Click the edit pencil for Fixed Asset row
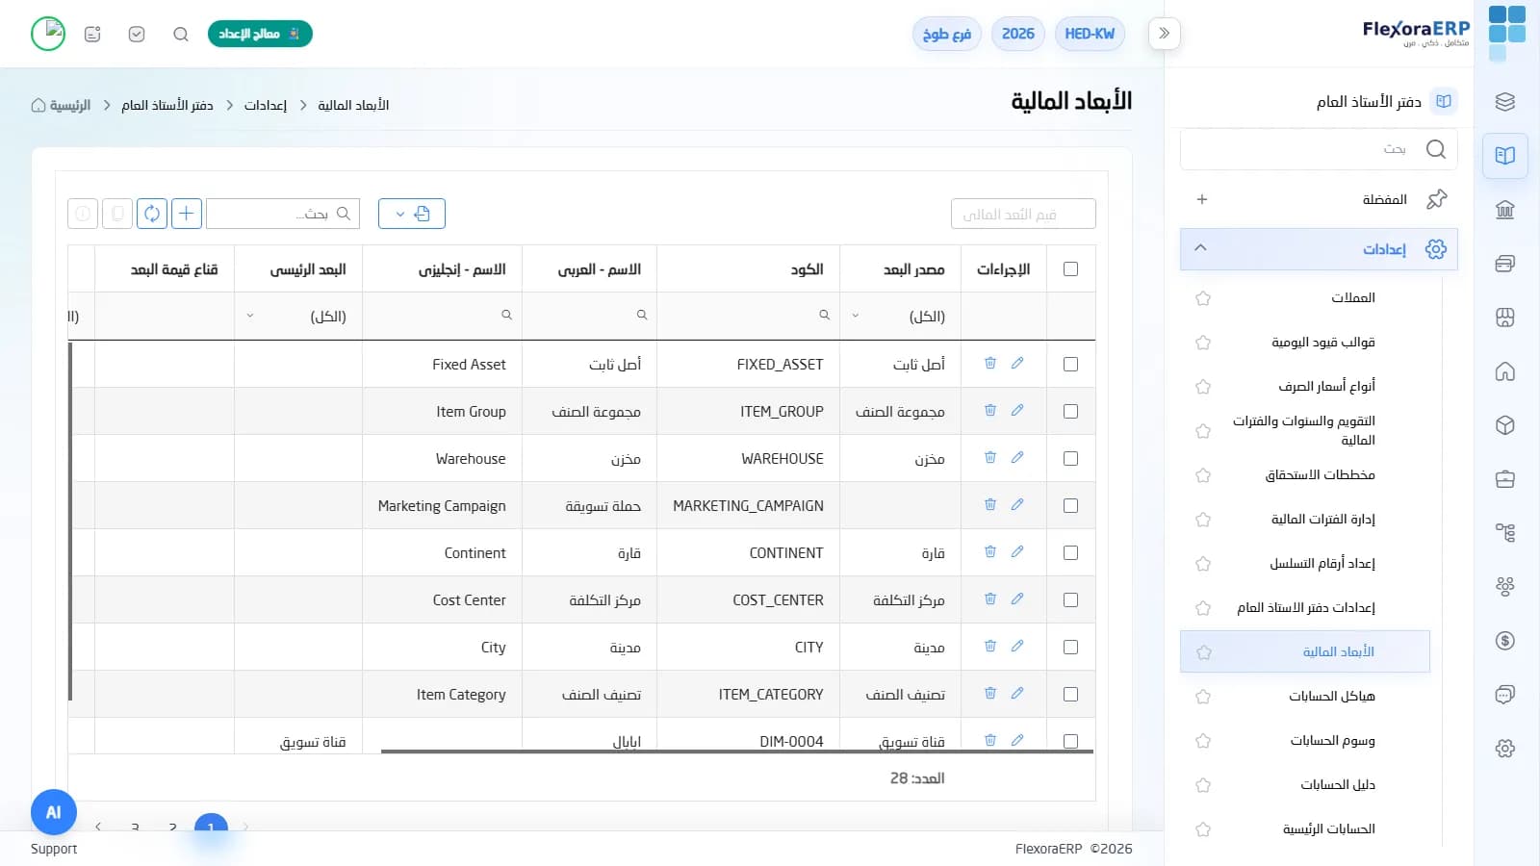Screen dimensions: 1540x866 coord(1017,364)
